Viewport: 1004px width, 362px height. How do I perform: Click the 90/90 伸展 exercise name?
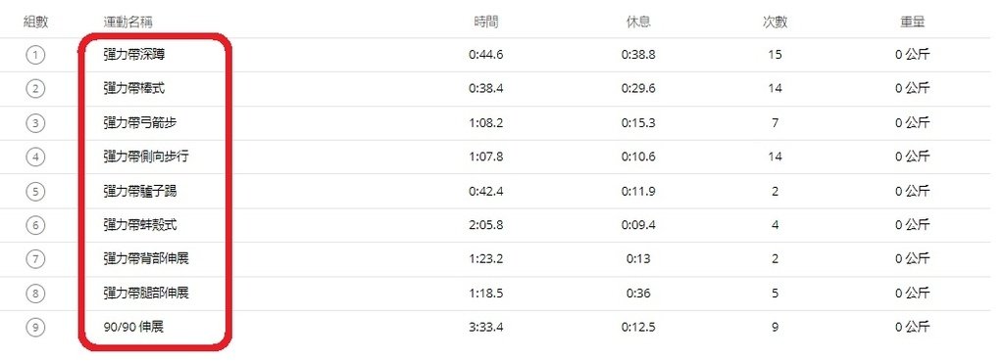pyautogui.click(x=133, y=327)
